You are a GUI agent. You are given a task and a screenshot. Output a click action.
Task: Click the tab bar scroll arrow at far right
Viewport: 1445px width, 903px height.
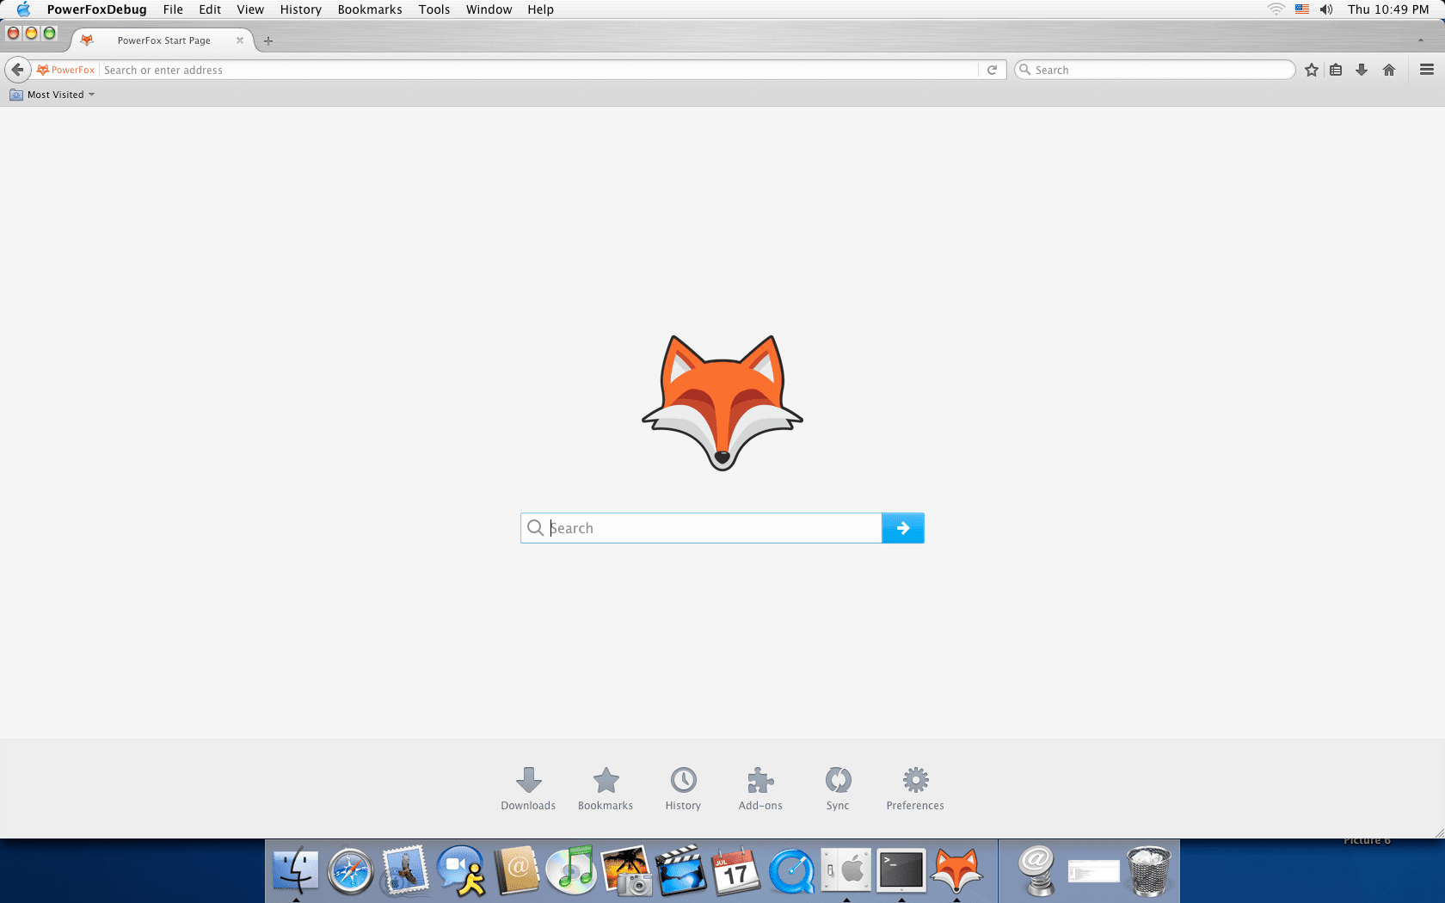coord(1421,40)
